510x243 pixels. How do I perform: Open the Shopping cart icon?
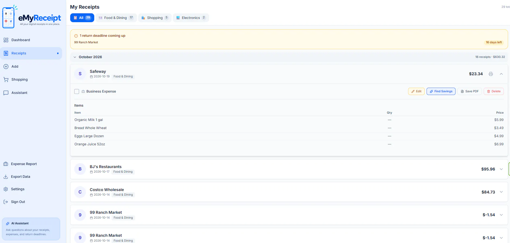(x=6, y=80)
